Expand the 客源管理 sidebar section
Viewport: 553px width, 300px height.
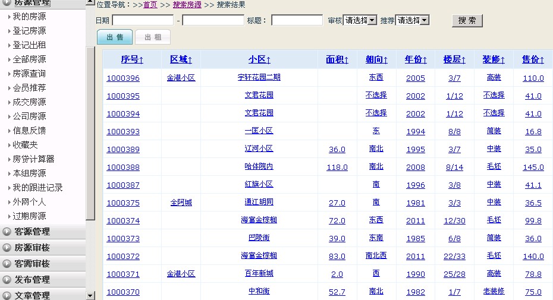[x=32, y=232]
